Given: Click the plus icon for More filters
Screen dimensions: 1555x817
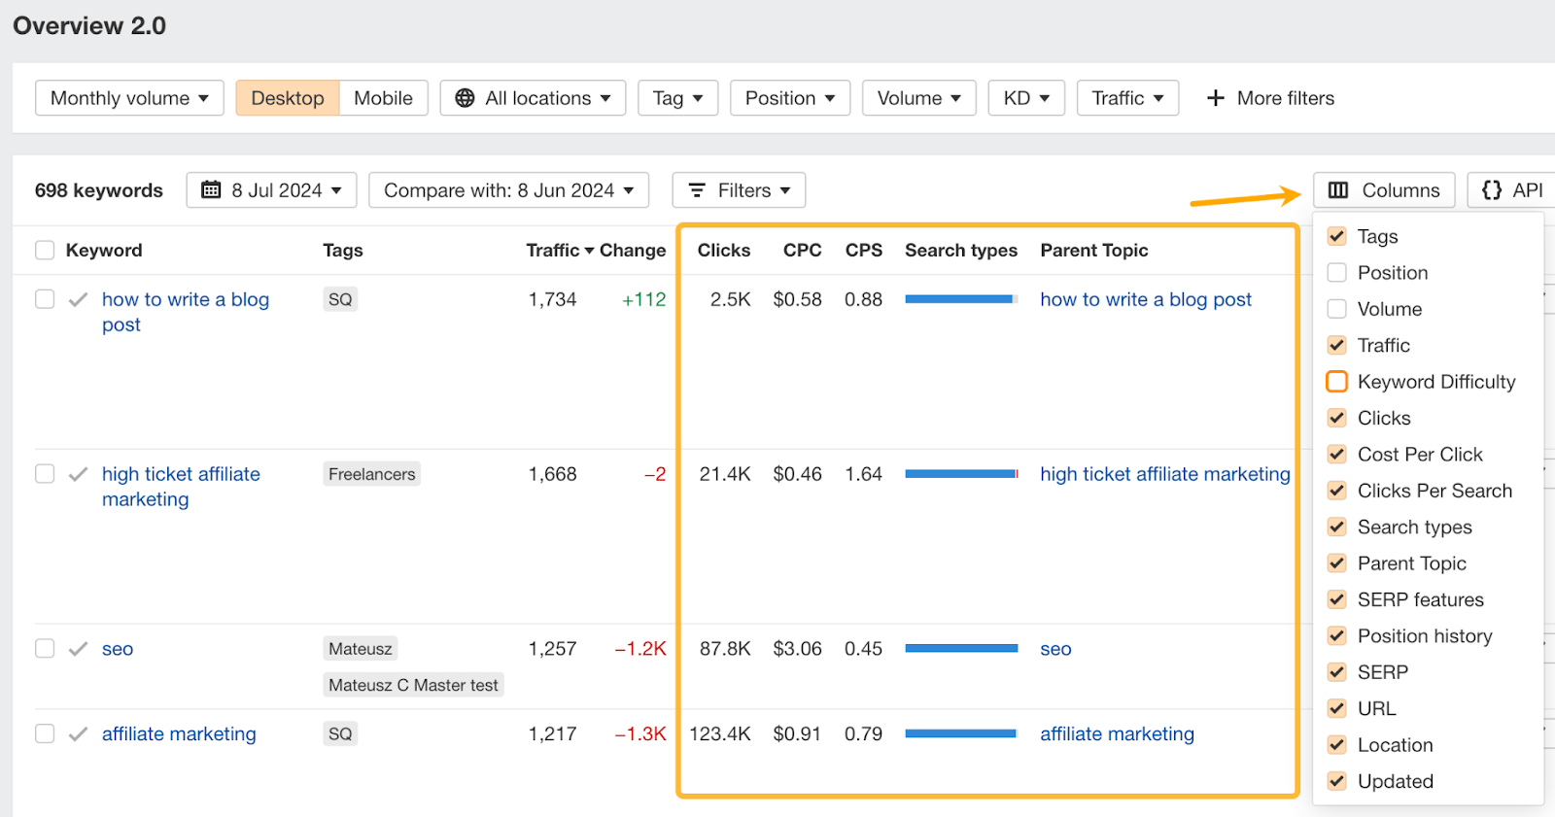Looking at the screenshot, I should [1215, 98].
